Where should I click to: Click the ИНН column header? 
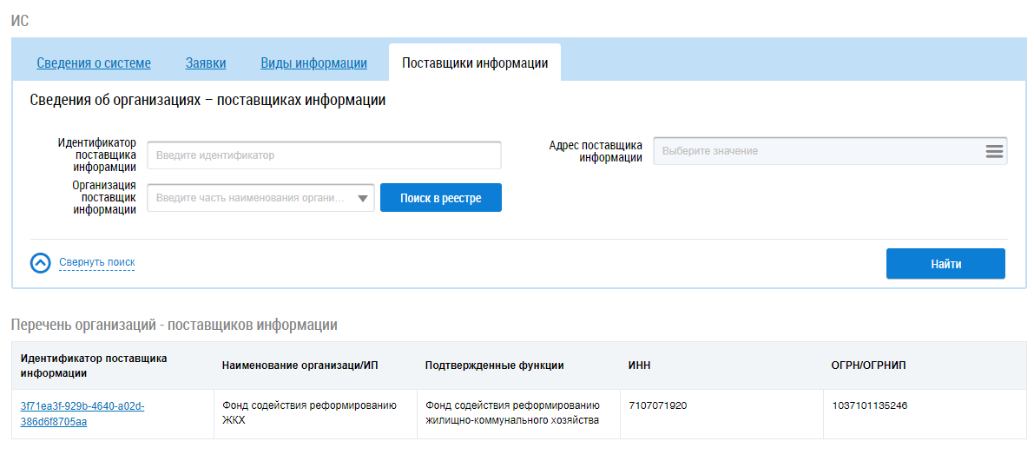[x=639, y=366]
